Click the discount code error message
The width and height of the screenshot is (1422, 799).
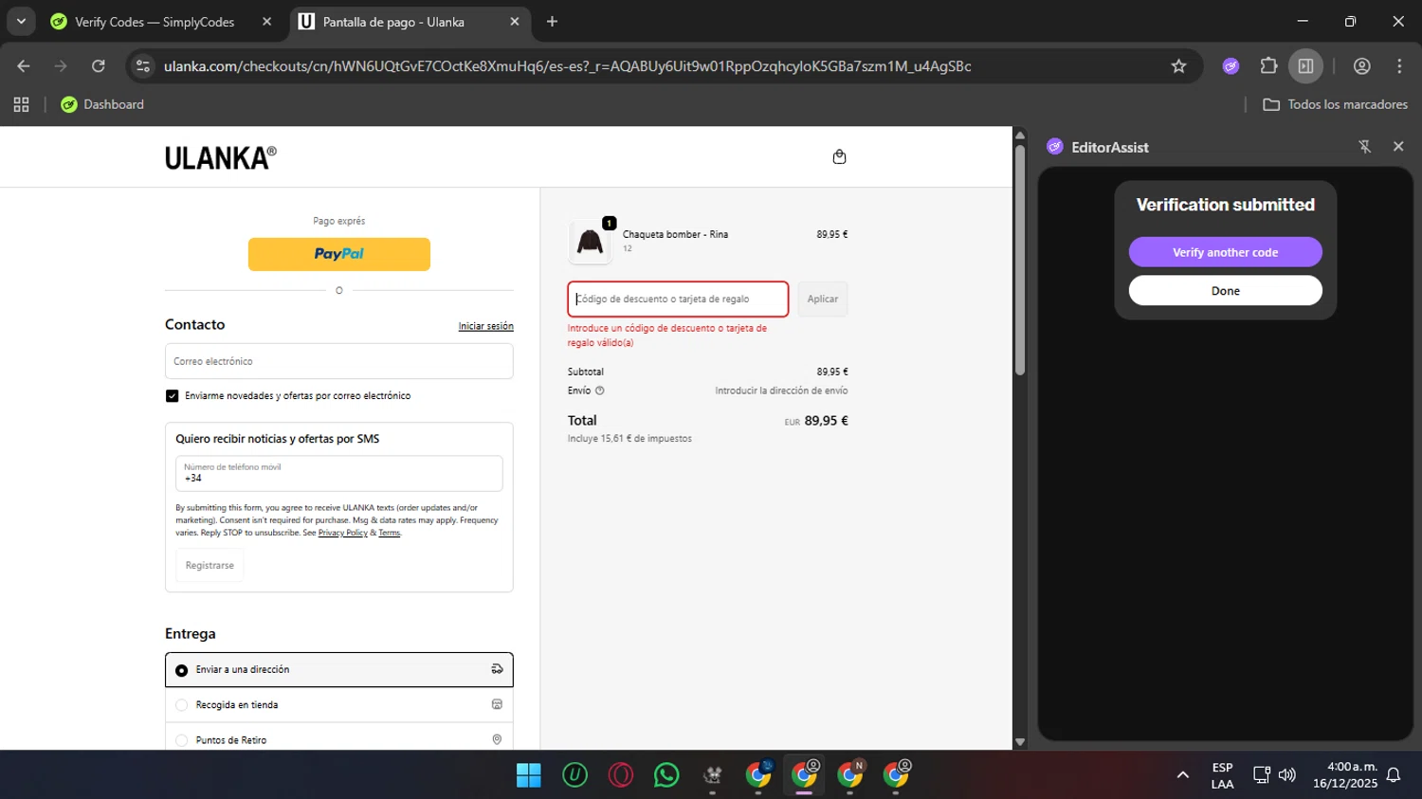(667, 336)
